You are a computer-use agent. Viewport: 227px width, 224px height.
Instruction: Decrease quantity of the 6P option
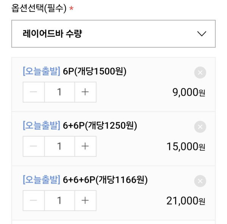tap(34, 92)
